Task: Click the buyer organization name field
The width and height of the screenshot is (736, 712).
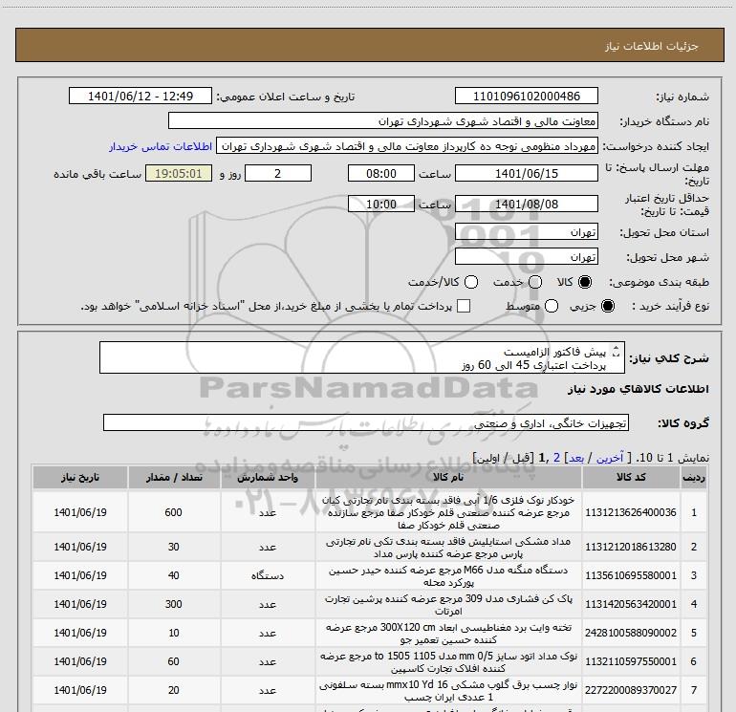Action: pyautogui.click(x=383, y=120)
